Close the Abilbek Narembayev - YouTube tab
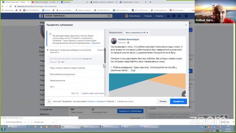Screen dimensions: 236x133 pos(58,2)
